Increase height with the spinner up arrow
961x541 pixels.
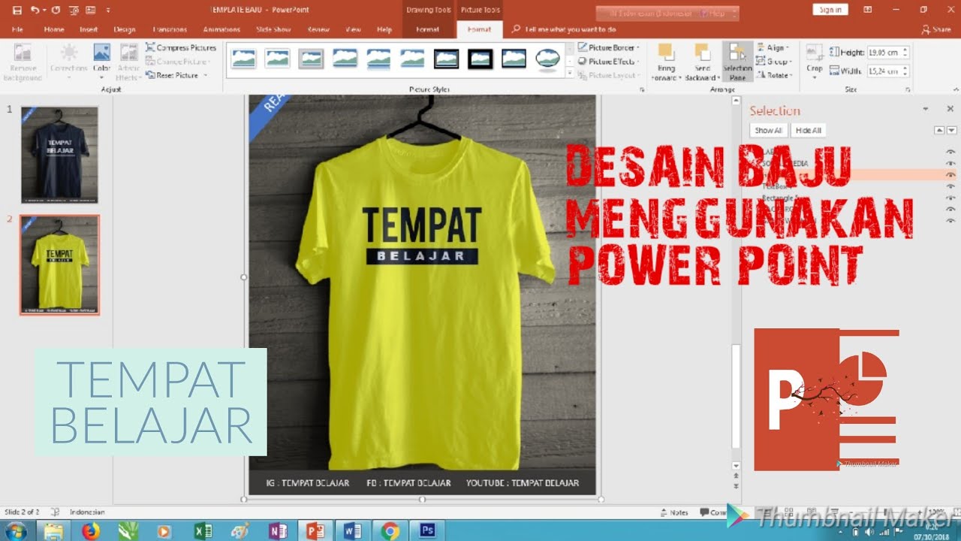pos(905,50)
